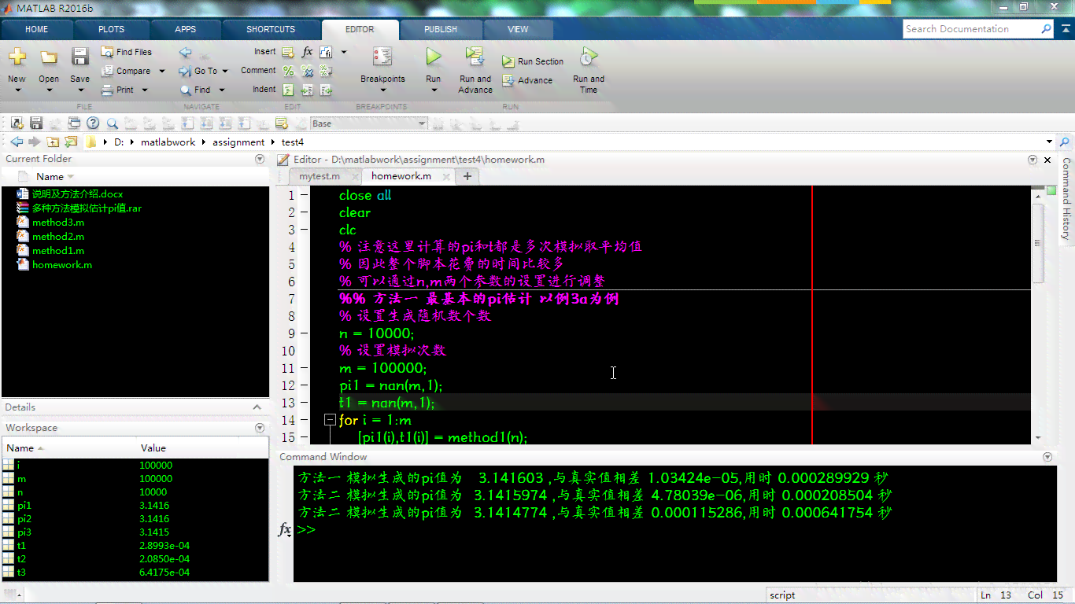The height and width of the screenshot is (604, 1075).
Task: Open the Command History side panel
Action: pyautogui.click(x=1066, y=199)
